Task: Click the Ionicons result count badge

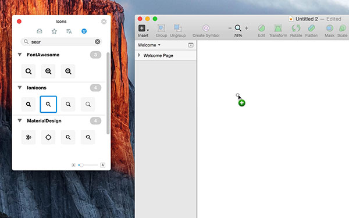Action: point(96,88)
